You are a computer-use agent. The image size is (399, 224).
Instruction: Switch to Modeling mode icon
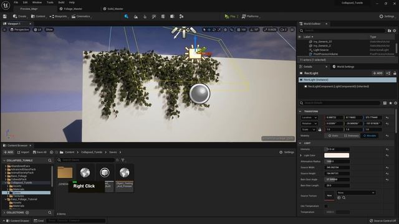point(163,17)
